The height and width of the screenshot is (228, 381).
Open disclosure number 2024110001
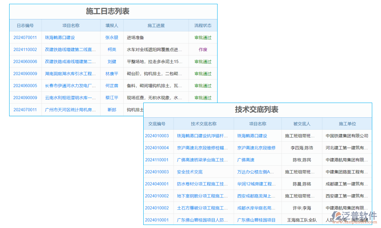pos(157,160)
